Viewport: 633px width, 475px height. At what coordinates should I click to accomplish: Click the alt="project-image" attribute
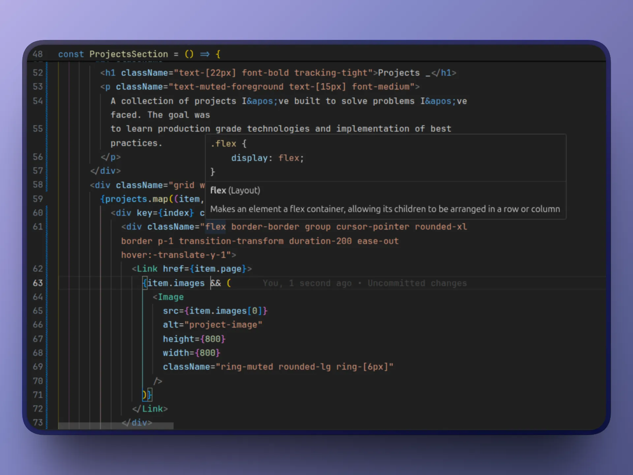coord(213,325)
